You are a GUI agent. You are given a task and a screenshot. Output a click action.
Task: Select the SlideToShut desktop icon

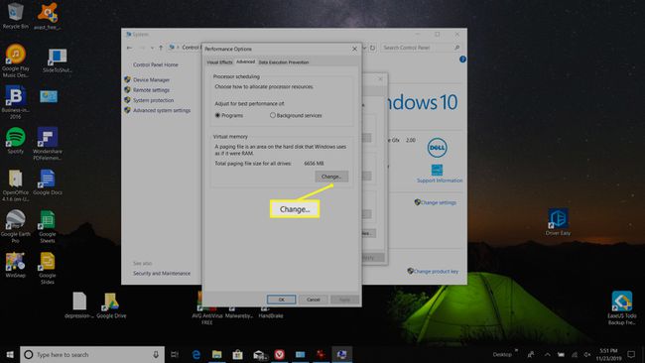coord(58,60)
